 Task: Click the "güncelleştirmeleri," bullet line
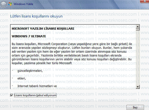point(30,71)
